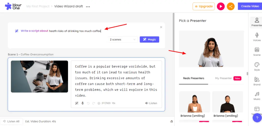
Task: Click the eraser icon in bottom bar
Action: point(171,121)
